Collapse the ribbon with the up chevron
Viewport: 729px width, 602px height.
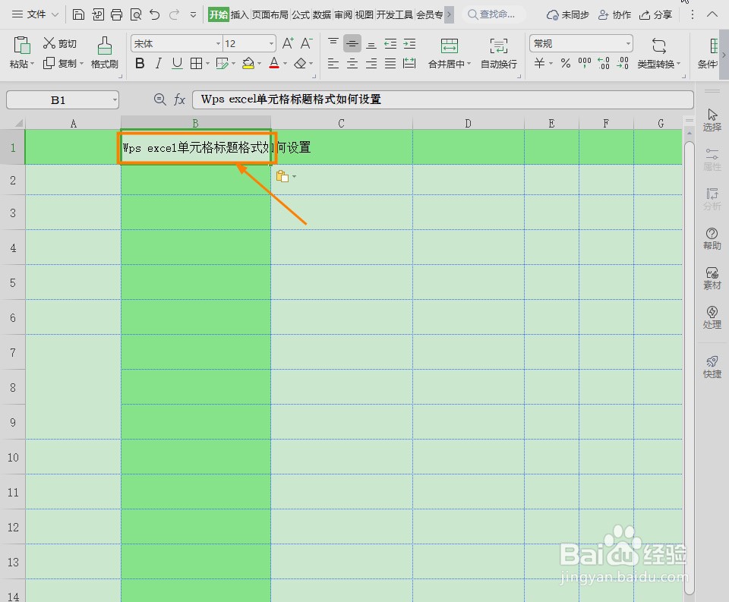coord(712,14)
